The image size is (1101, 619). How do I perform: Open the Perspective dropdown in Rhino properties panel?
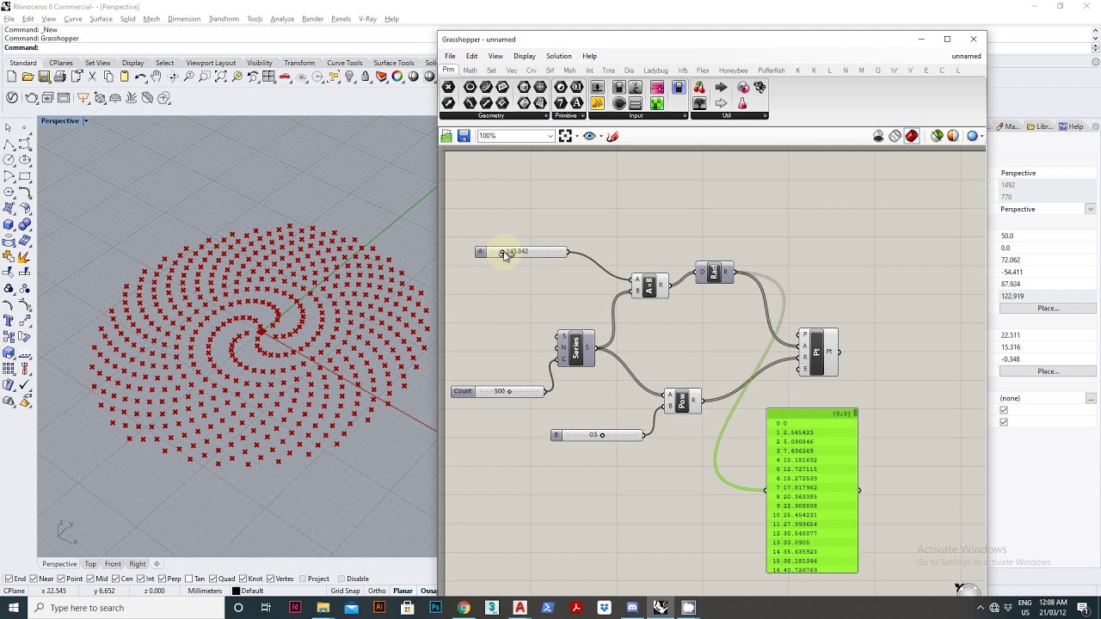pos(1090,209)
